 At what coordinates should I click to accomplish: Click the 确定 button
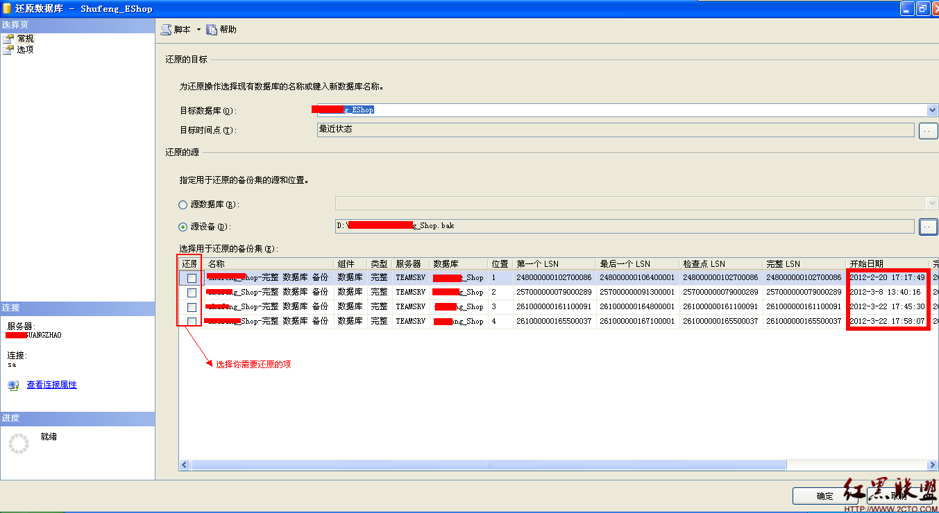[x=824, y=496]
